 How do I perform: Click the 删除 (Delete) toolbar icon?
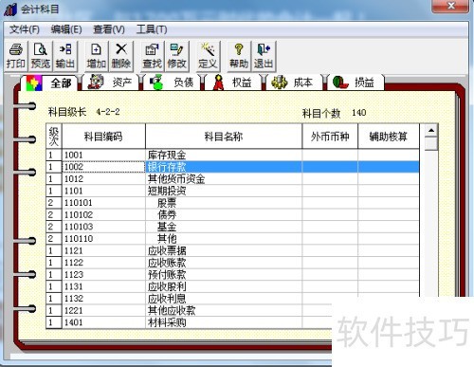121,56
